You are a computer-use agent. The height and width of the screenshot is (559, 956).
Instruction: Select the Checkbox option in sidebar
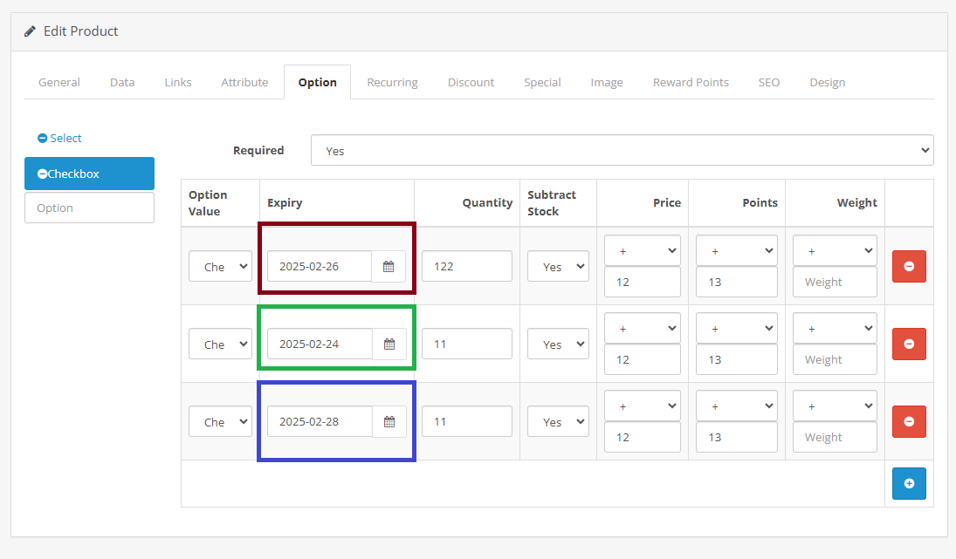(x=89, y=174)
